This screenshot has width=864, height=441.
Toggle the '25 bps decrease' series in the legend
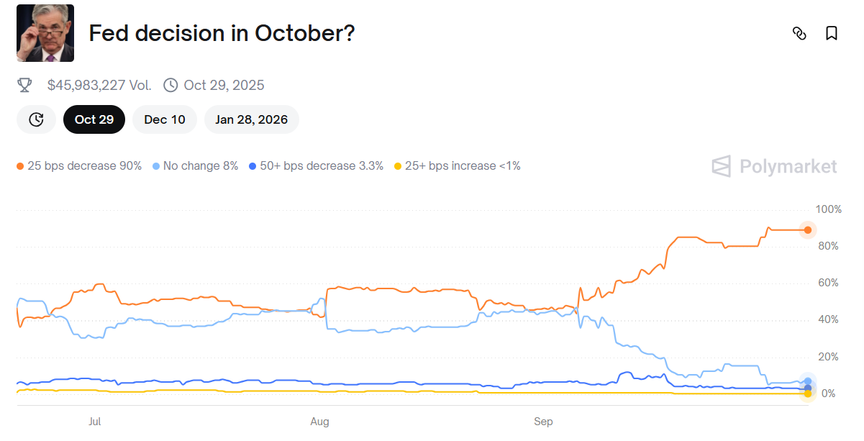78,165
